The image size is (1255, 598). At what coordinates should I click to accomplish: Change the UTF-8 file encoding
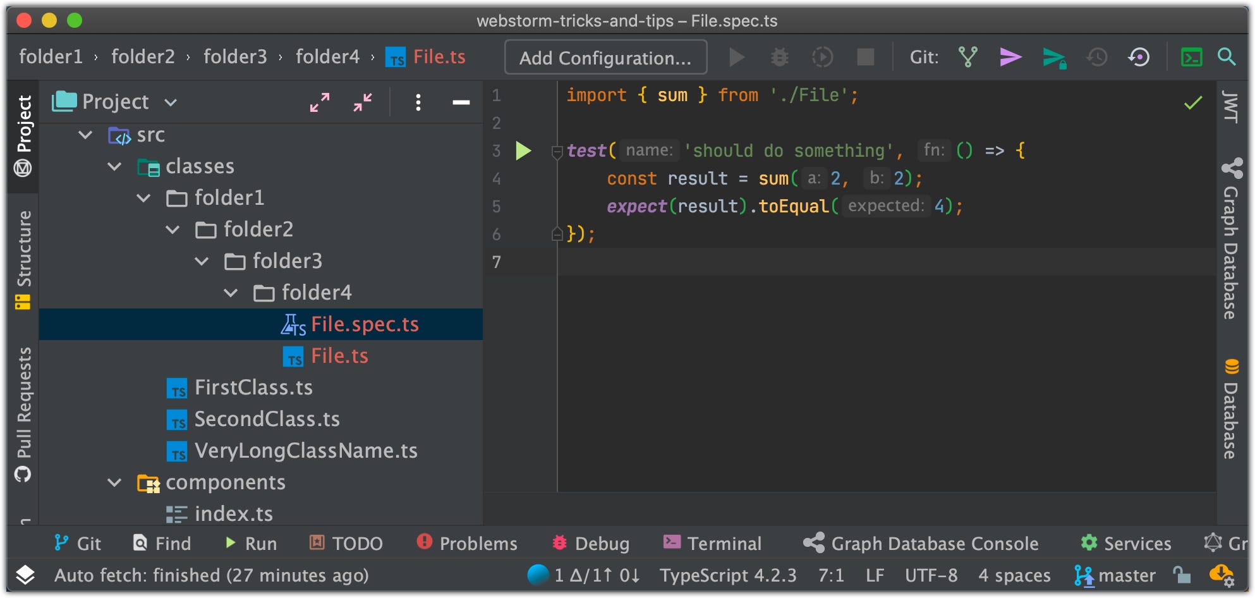coord(931,575)
